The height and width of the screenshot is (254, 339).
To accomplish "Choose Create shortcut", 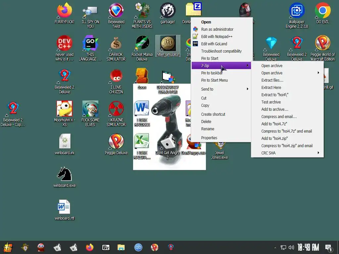I will coord(221,114).
